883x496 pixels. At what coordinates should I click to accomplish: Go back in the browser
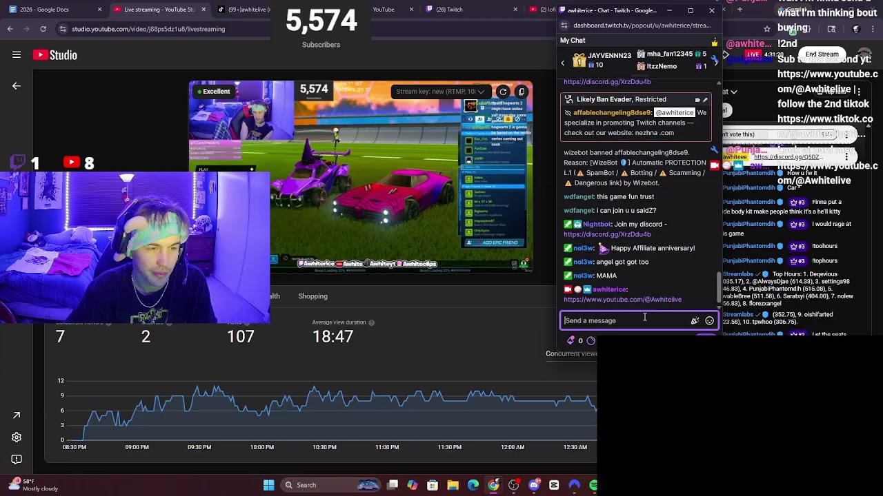coord(10,29)
